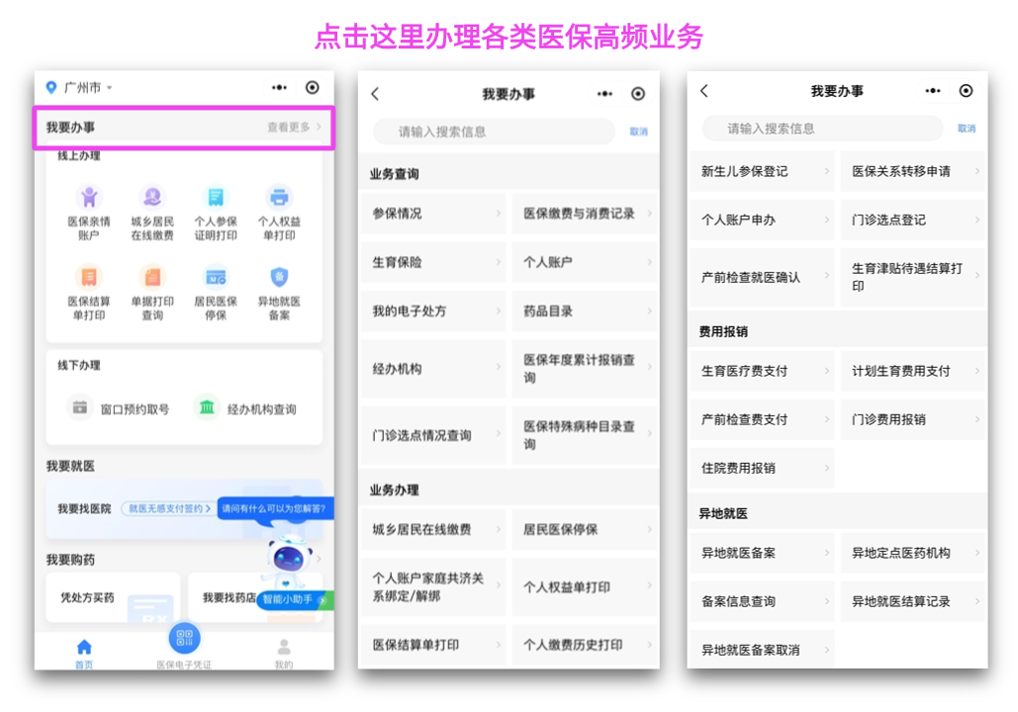Click 取消 beside the middle search box
Image resolution: width=1018 pixels, height=712 pixels.
[639, 133]
